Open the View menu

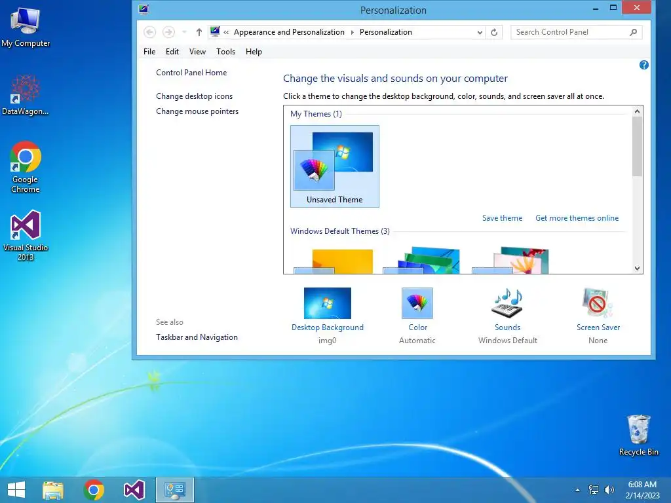pos(197,52)
